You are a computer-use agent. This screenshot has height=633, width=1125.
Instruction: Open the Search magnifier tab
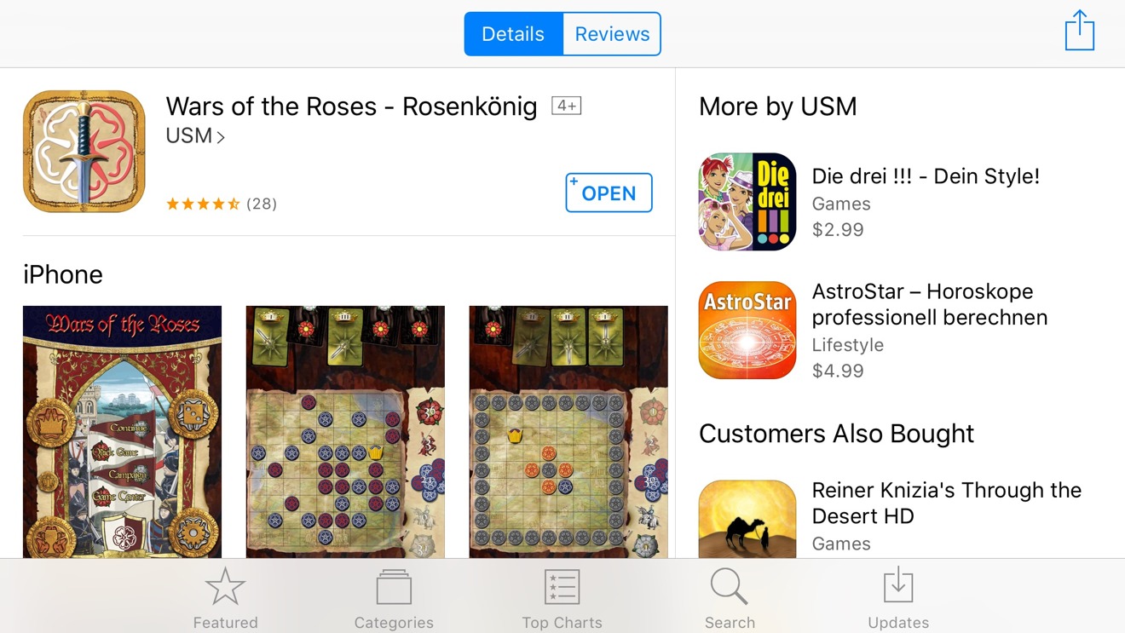(x=730, y=598)
